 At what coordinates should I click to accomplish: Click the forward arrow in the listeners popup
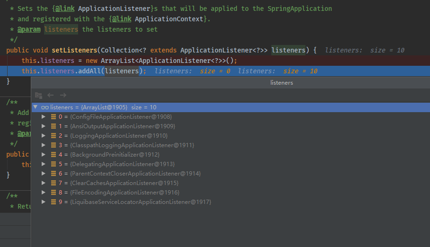63,95
